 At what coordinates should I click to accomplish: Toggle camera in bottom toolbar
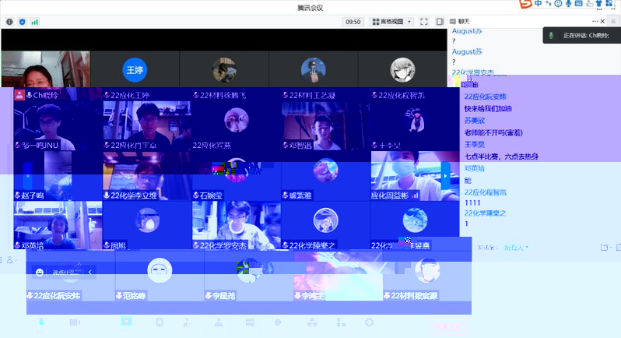click(74, 322)
